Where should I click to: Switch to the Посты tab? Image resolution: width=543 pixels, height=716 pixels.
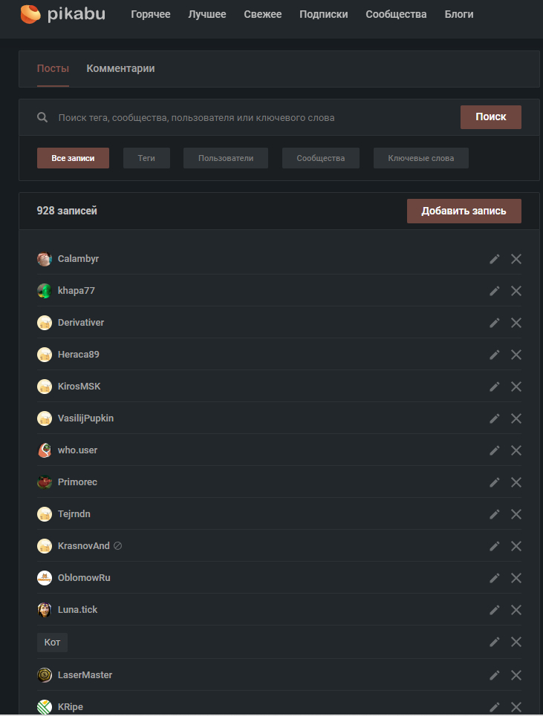[53, 68]
